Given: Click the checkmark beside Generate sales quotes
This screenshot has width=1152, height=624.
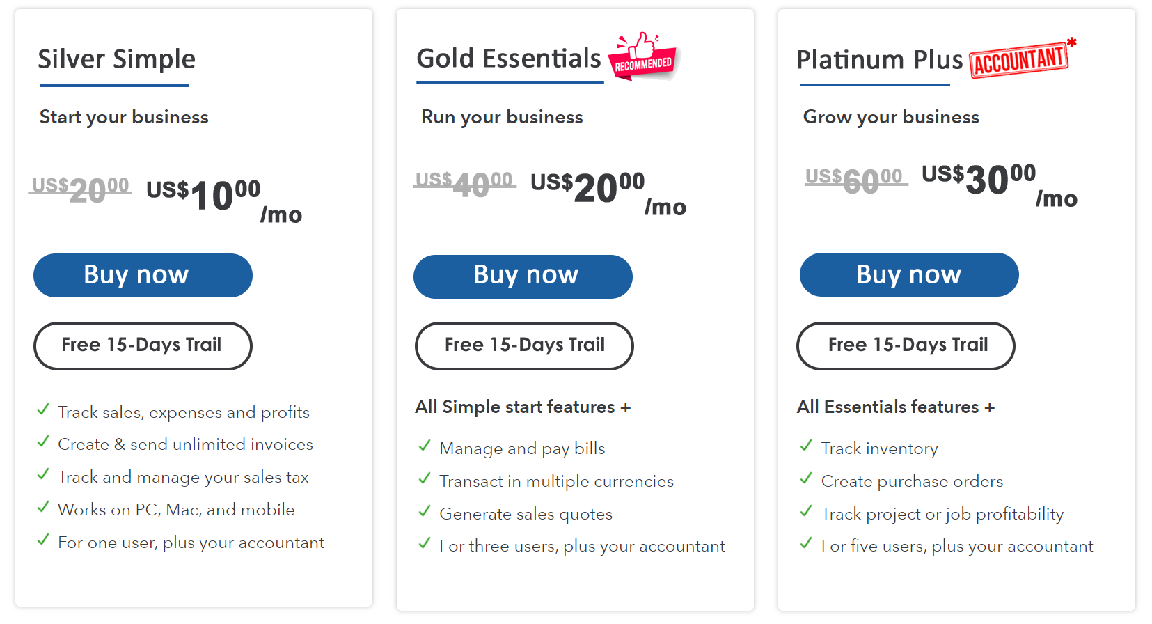Looking at the screenshot, I should point(425,511).
